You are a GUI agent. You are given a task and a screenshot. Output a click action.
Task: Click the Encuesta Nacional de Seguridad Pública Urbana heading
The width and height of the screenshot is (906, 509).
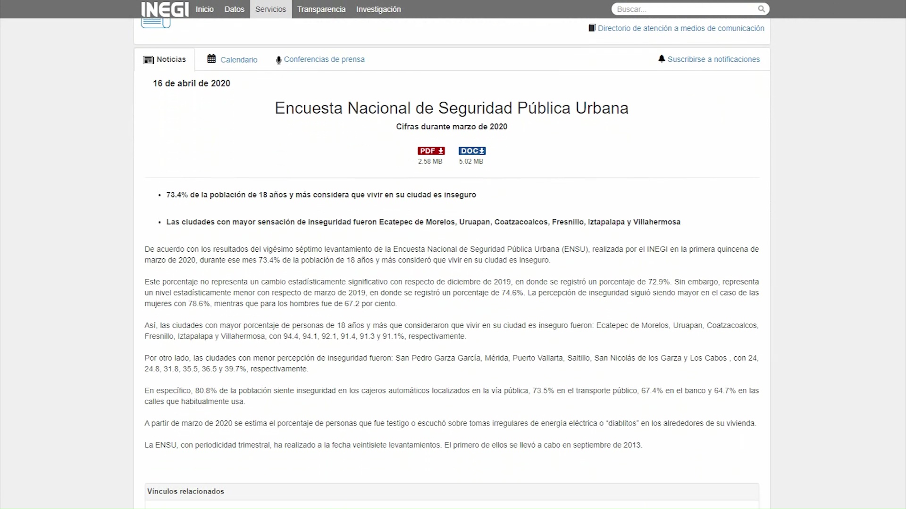(452, 108)
